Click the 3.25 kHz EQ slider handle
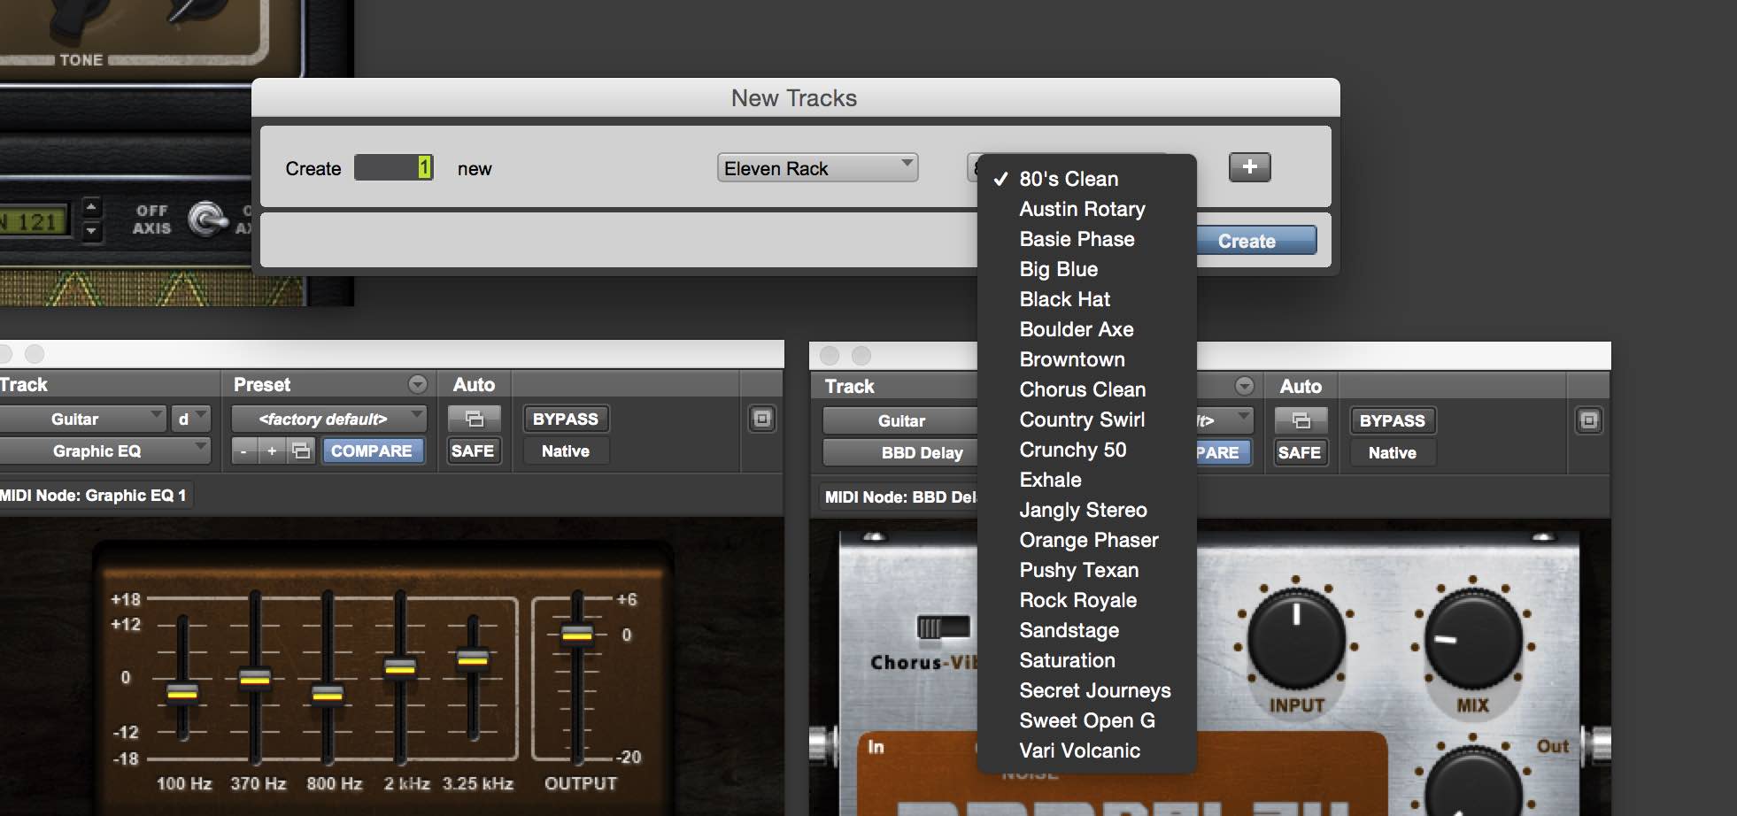1737x816 pixels. (x=473, y=658)
